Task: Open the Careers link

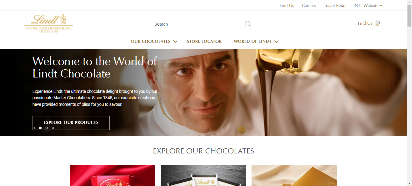Action: (x=309, y=5)
